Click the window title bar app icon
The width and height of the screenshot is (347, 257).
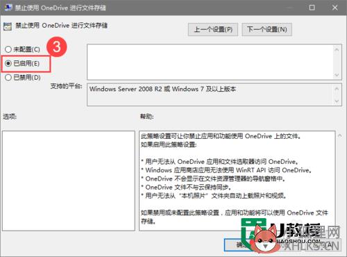click(x=8, y=8)
